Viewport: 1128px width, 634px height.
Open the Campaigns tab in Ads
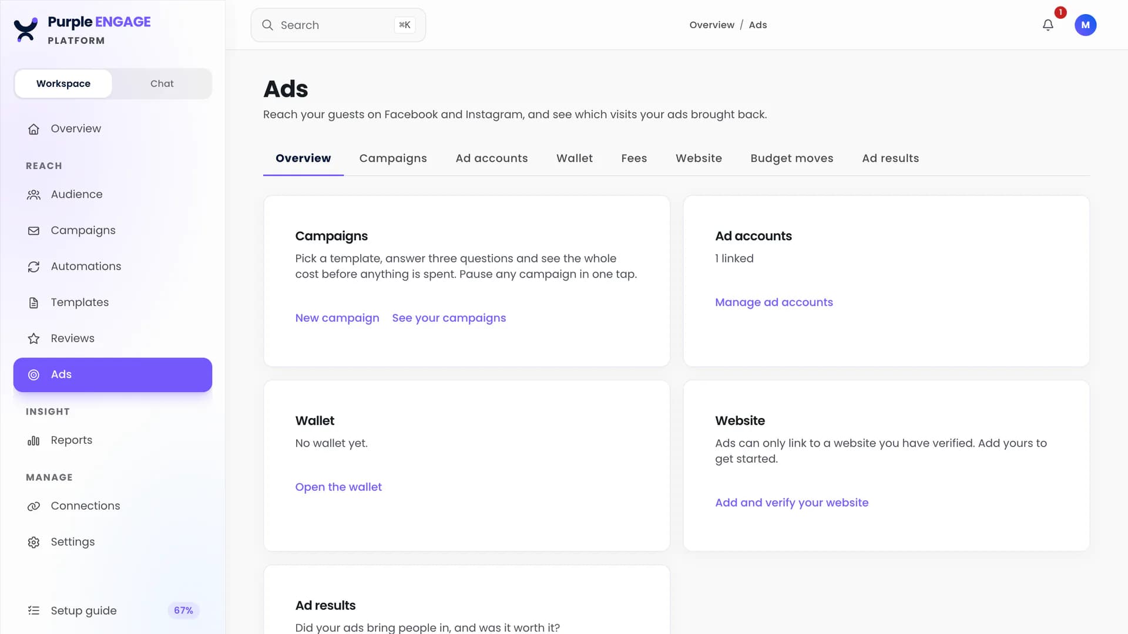[393, 158]
